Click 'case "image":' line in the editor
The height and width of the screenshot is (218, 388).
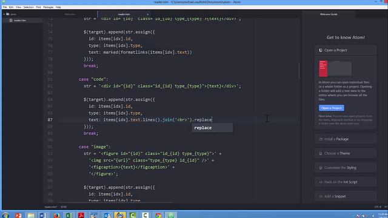(x=95, y=147)
